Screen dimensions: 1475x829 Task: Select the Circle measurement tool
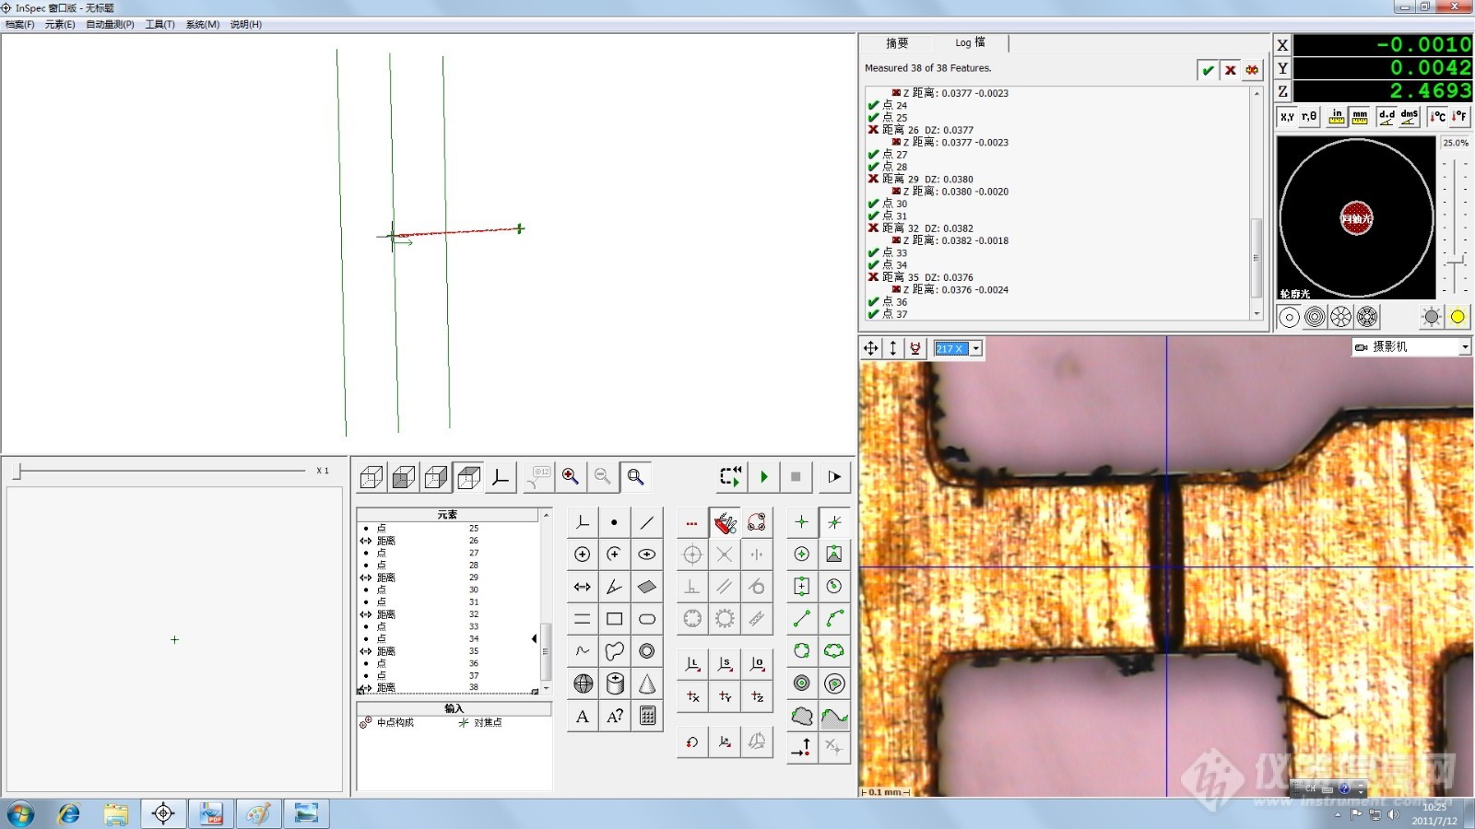tap(582, 555)
